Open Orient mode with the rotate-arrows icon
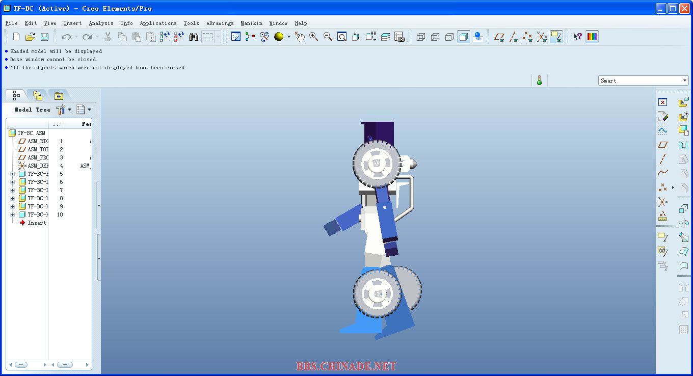 click(264, 37)
